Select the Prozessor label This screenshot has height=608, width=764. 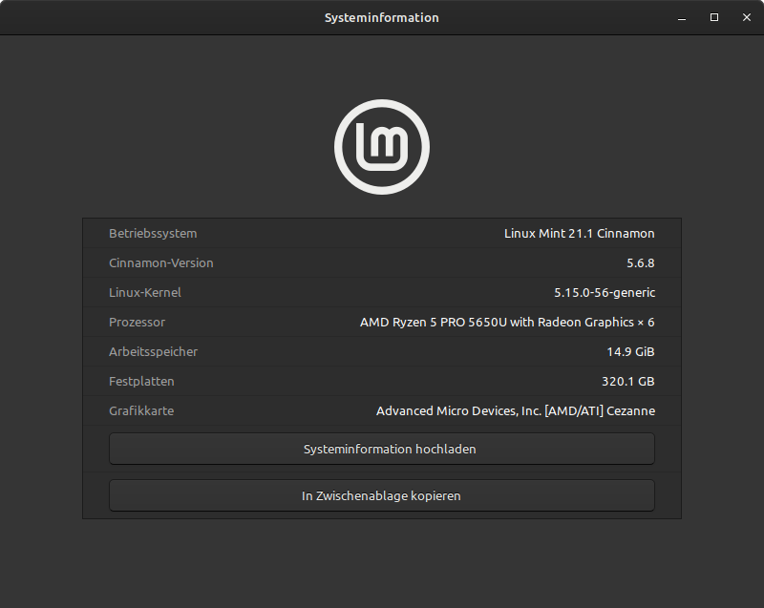click(137, 323)
